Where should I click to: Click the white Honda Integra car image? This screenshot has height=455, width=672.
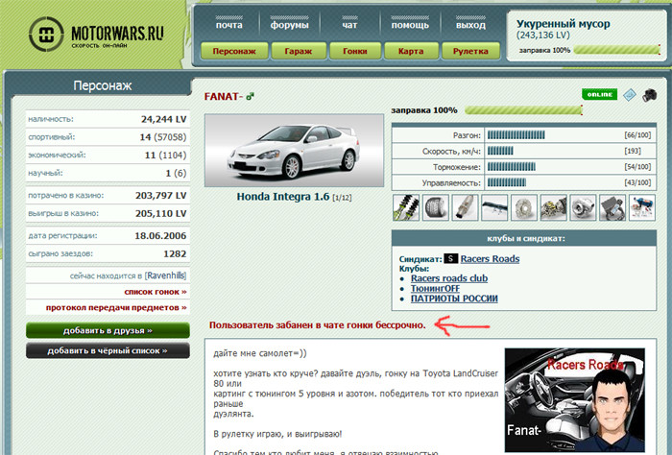294,151
